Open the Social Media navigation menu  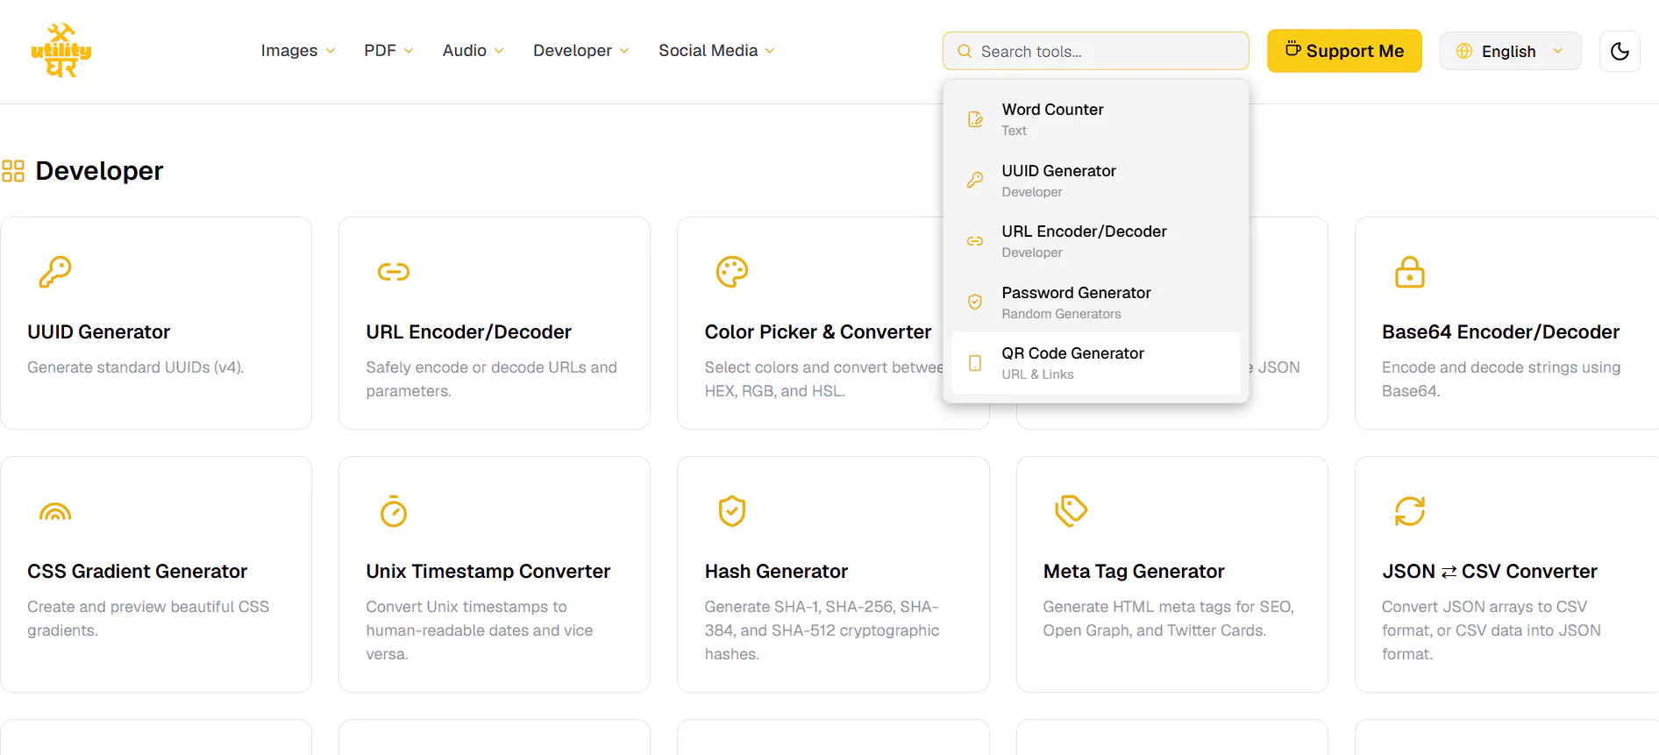[x=716, y=51]
